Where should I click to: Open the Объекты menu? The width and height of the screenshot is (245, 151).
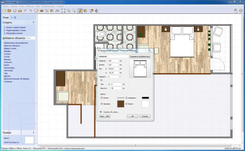30,6
